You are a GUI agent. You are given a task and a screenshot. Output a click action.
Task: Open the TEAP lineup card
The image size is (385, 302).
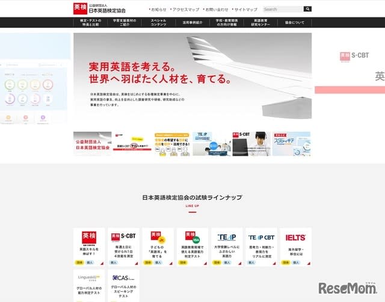click(x=227, y=247)
